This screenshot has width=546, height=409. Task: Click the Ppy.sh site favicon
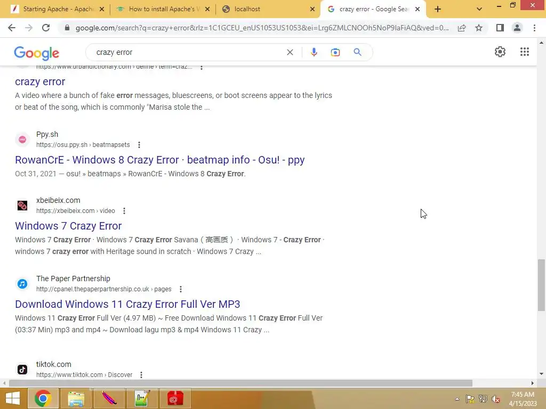22,140
